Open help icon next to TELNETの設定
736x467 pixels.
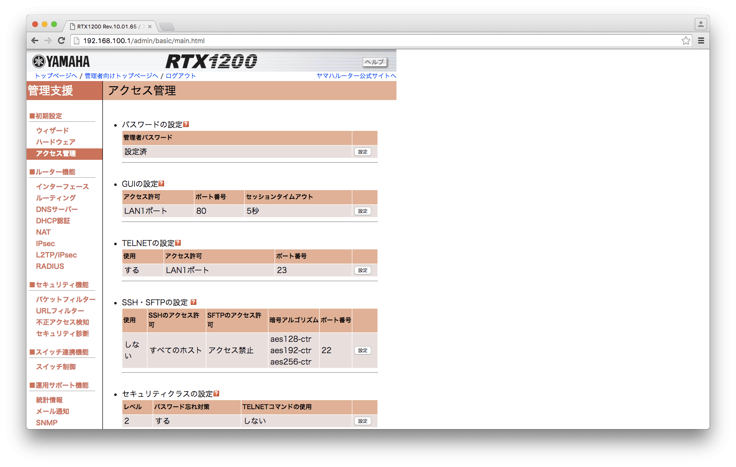(x=178, y=243)
